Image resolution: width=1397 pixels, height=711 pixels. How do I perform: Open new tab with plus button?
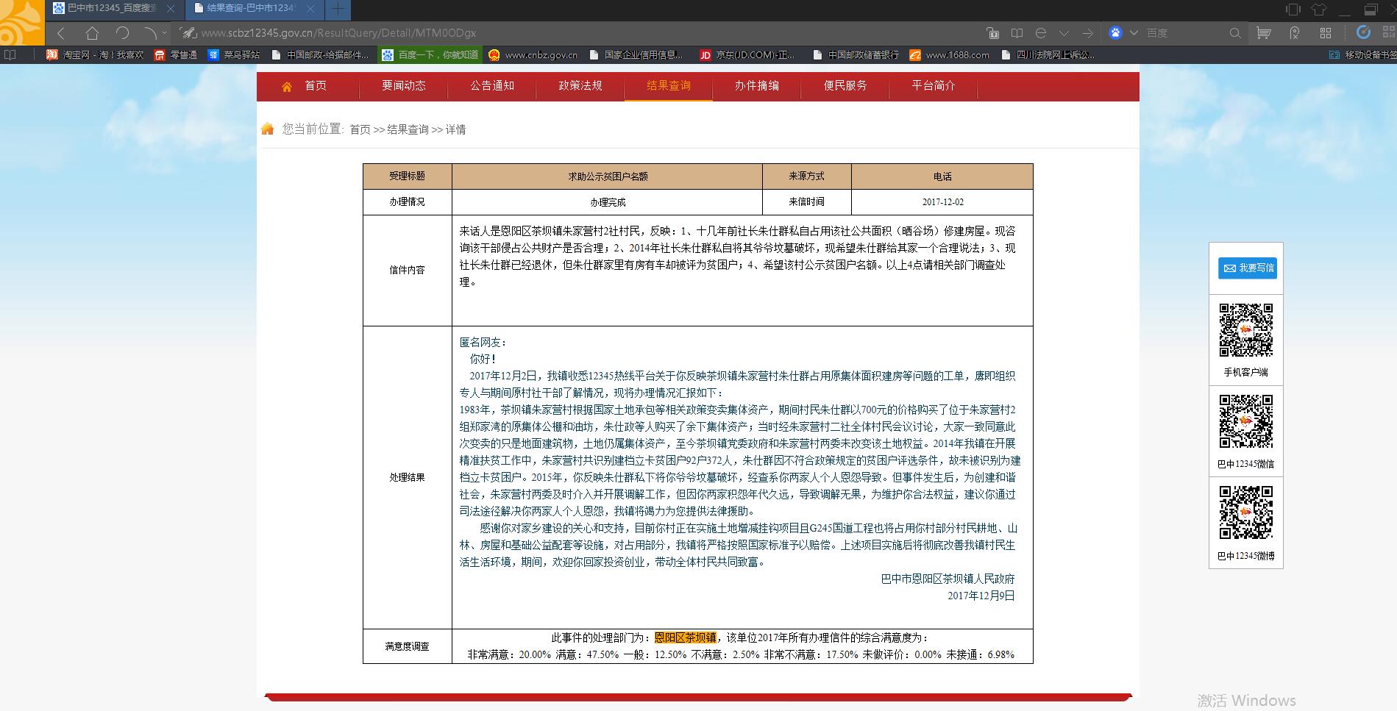coord(338,10)
